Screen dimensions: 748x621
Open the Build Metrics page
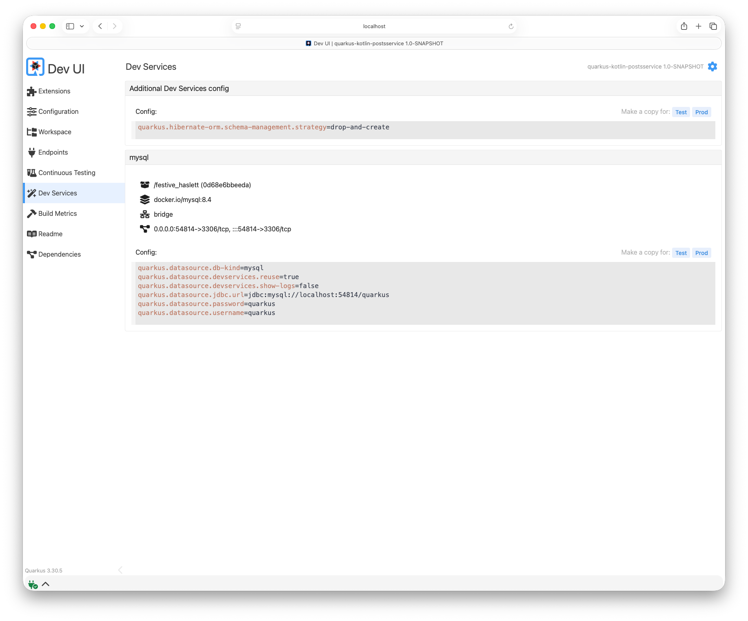(57, 213)
